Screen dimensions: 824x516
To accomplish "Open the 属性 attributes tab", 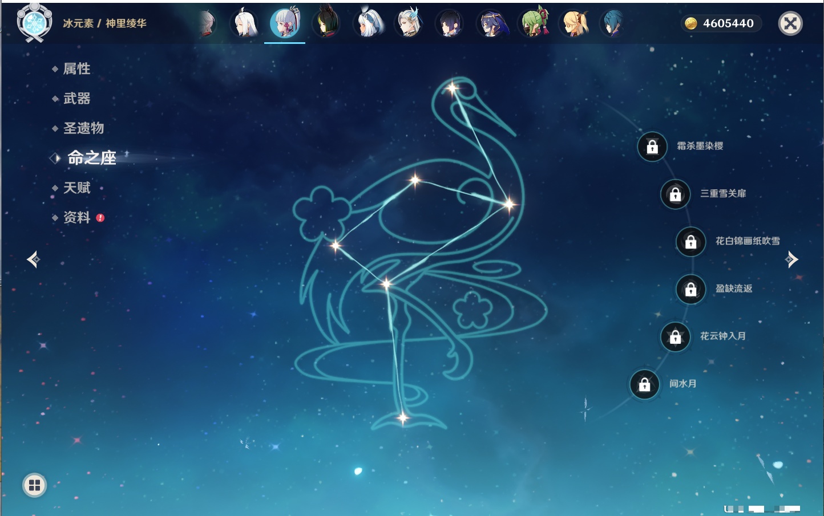I will pos(76,69).
